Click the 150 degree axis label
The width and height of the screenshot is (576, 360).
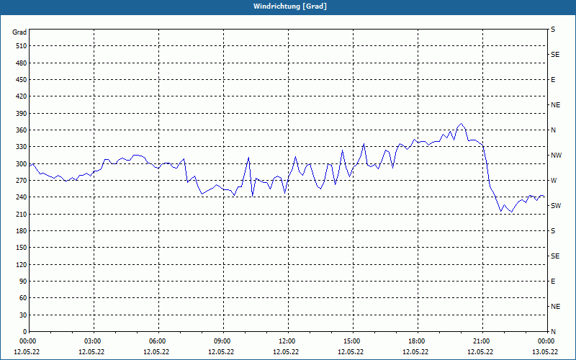(x=22, y=248)
